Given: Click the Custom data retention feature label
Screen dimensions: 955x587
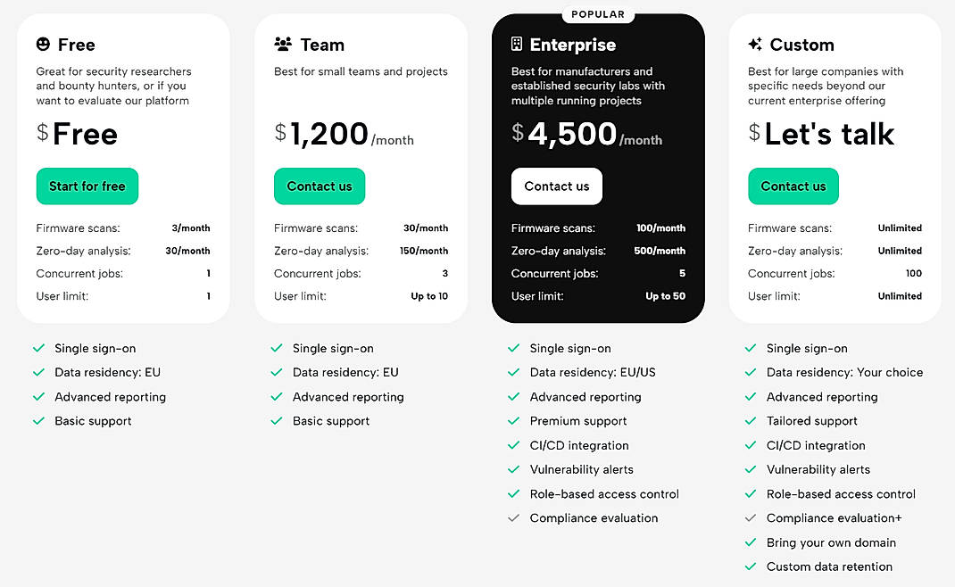Looking at the screenshot, I should pyautogui.click(x=829, y=566).
